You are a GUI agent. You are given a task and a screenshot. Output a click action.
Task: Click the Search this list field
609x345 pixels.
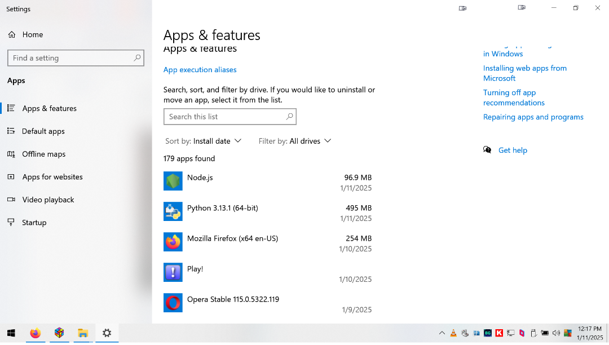(226, 117)
